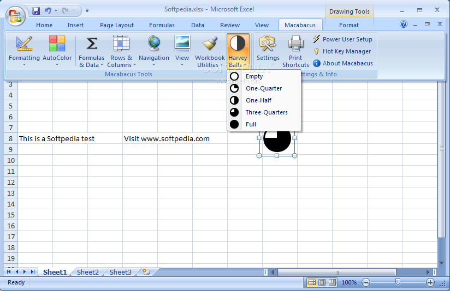The height and width of the screenshot is (291, 450).
Task: Open the Office button menu
Action: tap(15, 16)
